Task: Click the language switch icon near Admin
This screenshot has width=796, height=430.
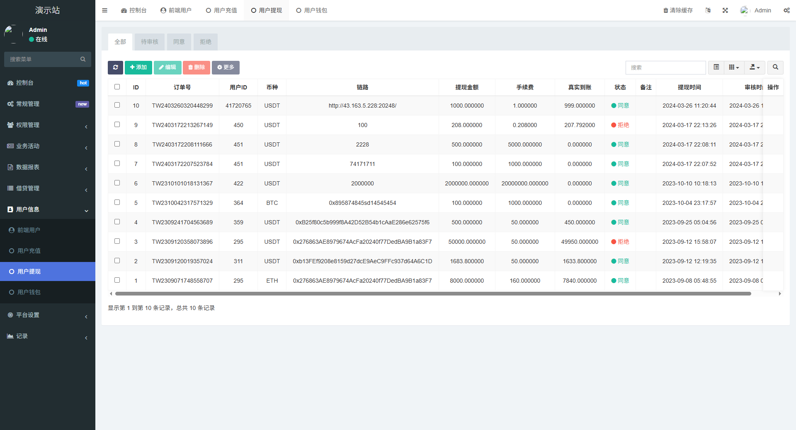Action: [x=708, y=10]
